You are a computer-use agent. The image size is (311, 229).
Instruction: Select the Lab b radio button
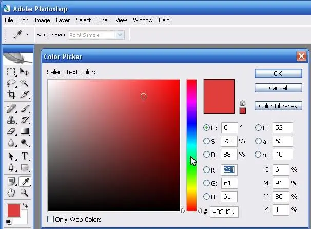[258, 154]
